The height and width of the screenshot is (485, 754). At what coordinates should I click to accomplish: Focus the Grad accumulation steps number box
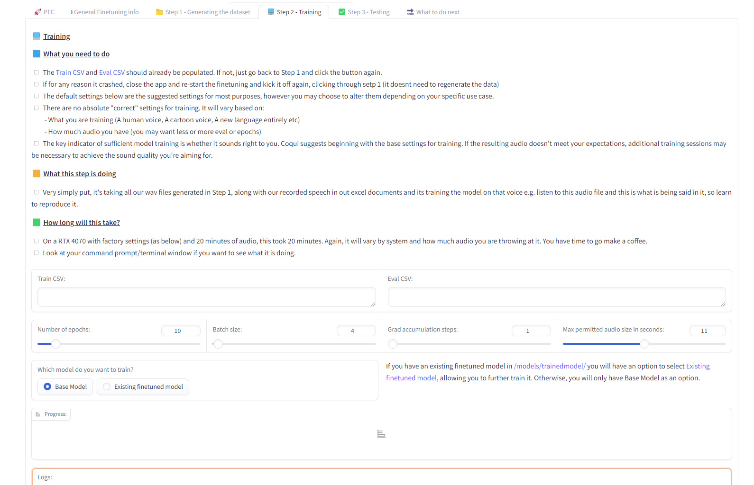(531, 331)
